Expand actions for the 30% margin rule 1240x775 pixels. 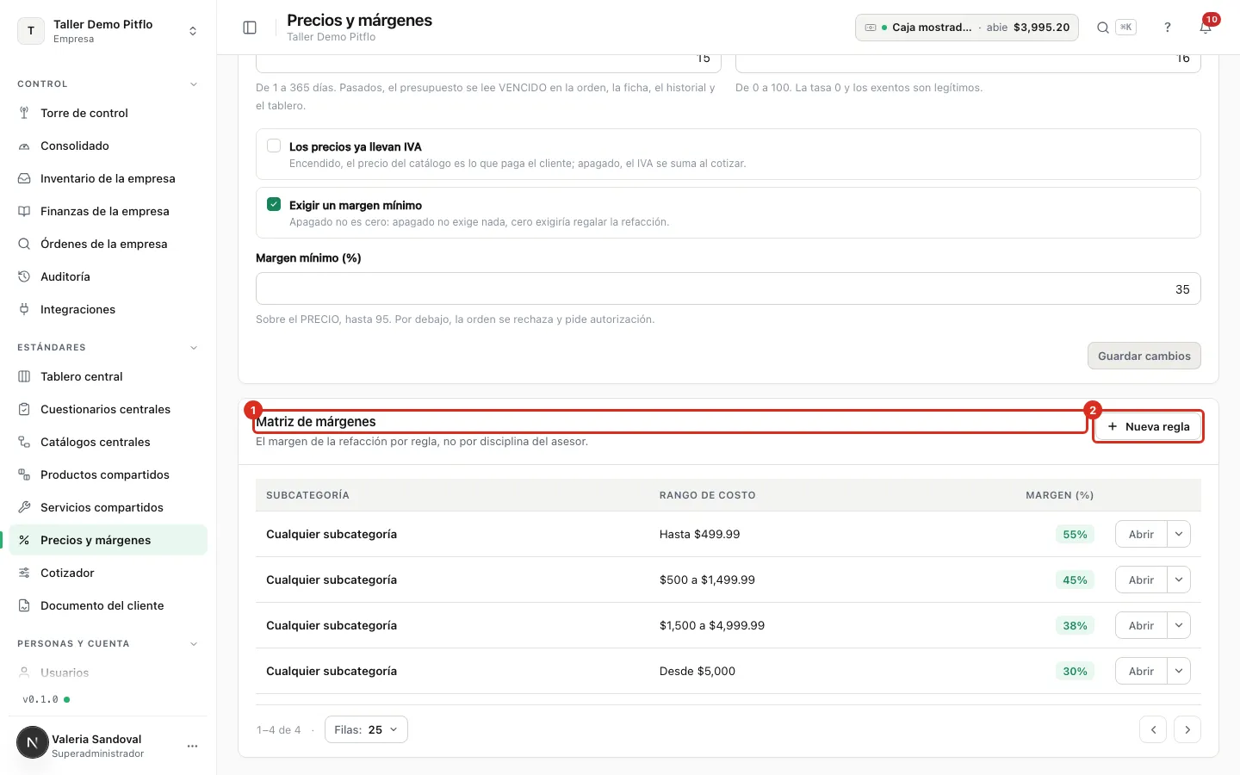click(x=1179, y=671)
